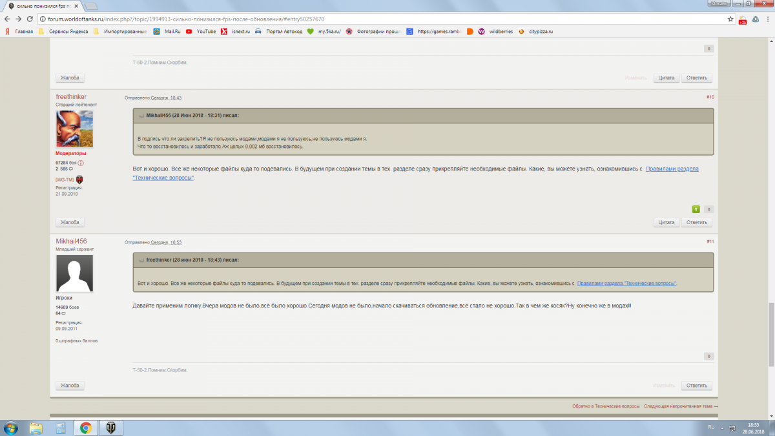Reload the forum page
The image size is (775, 436).
pyautogui.click(x=30, y=19)
